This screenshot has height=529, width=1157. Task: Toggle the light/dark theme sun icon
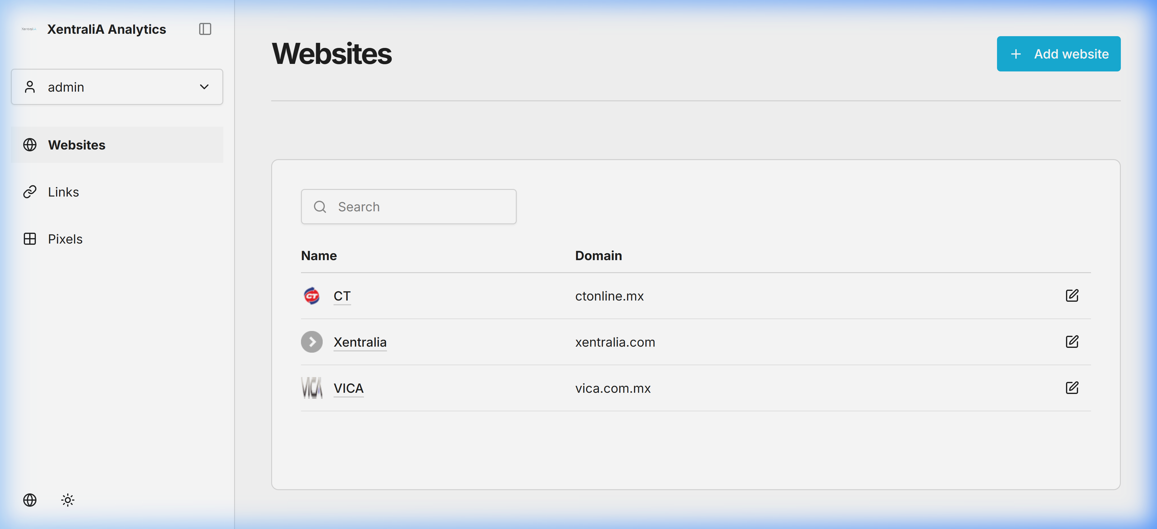(x=68, y=500)
